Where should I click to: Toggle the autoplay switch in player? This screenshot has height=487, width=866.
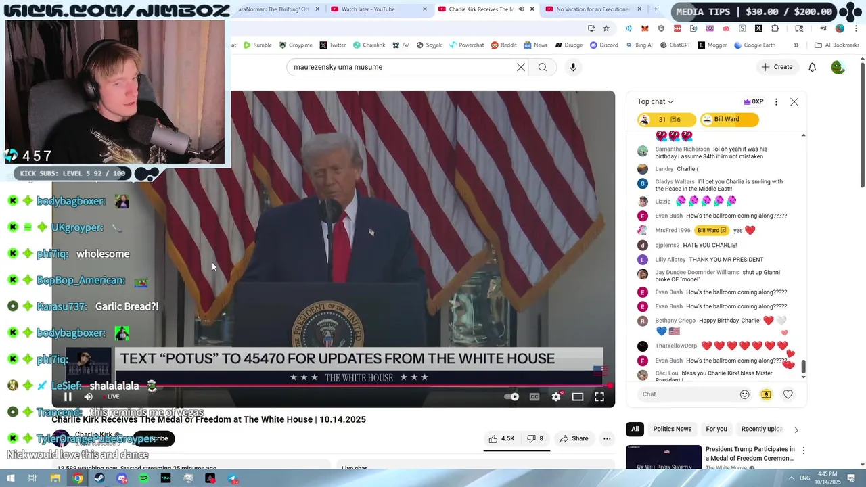pyautogui.click(x=512, y=397)
